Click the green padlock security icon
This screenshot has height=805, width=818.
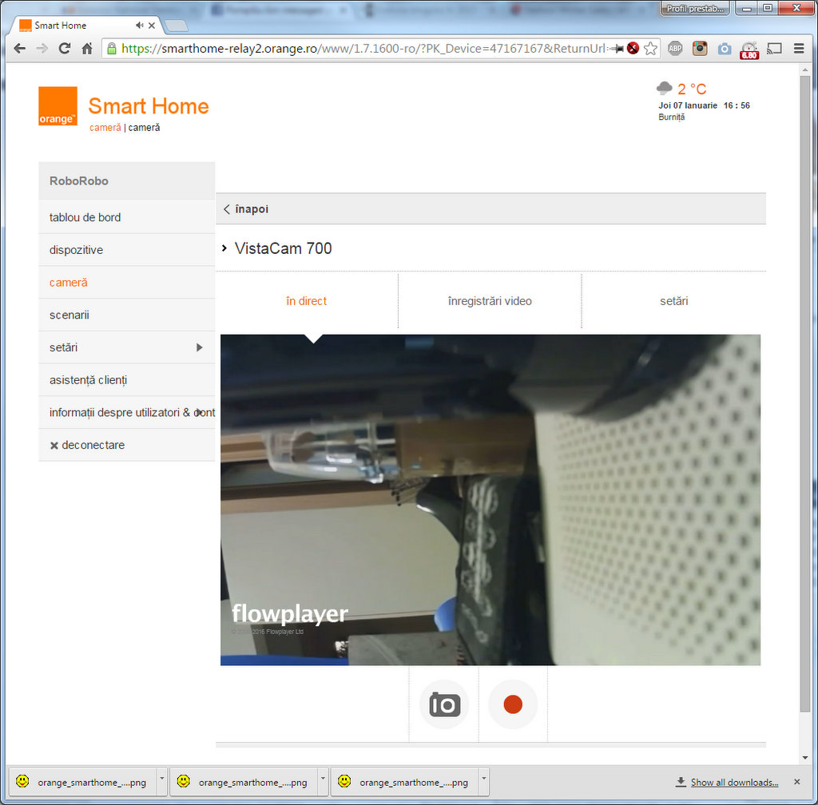click(111, 49)
